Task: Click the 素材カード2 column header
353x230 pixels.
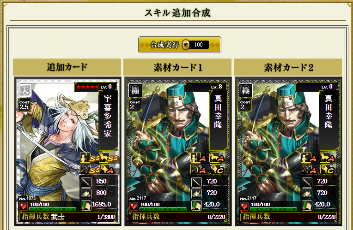Action: click(x=288, y=67)
